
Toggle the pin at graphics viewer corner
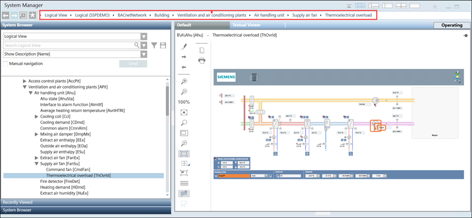coord(465,36)
